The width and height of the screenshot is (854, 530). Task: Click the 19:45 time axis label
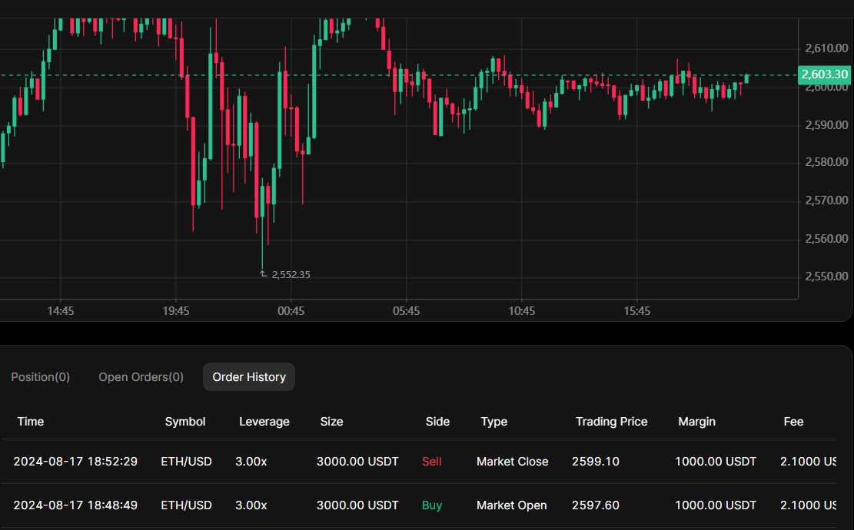[x=176, y=311]
